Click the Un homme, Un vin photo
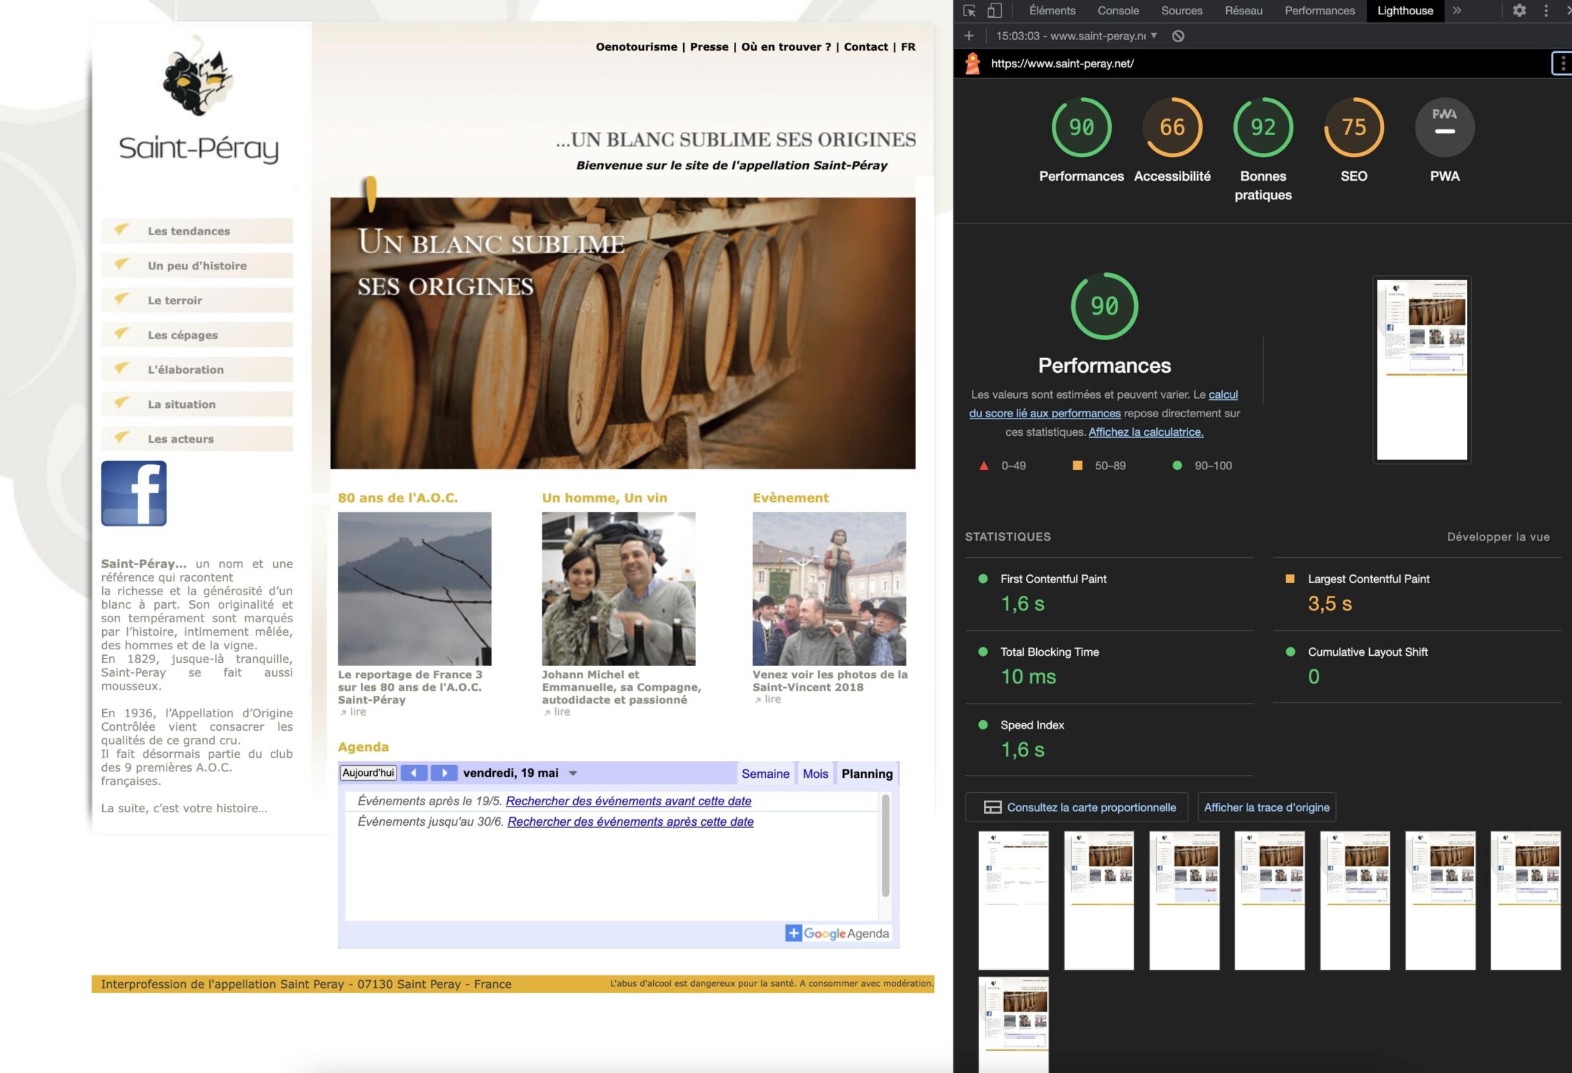The image size is (1572, 1073). 618,588
